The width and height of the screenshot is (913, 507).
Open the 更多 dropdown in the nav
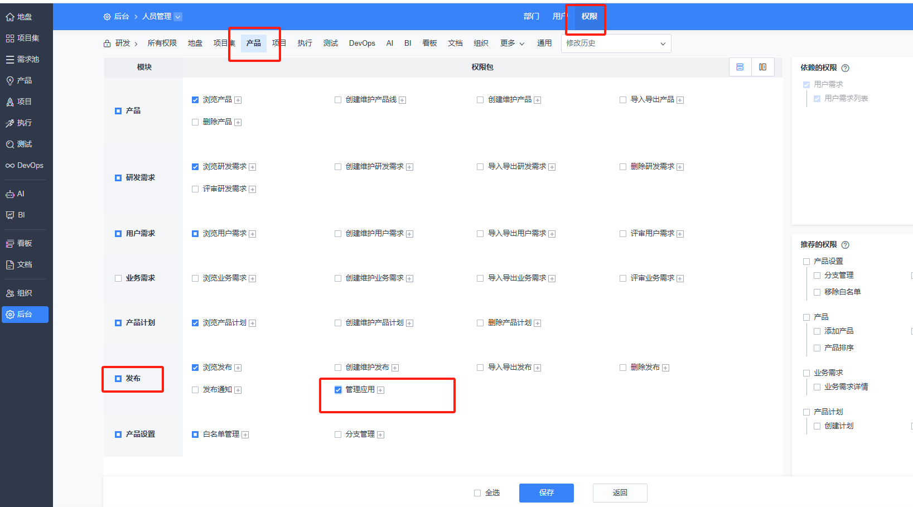(x=513, y=44)
